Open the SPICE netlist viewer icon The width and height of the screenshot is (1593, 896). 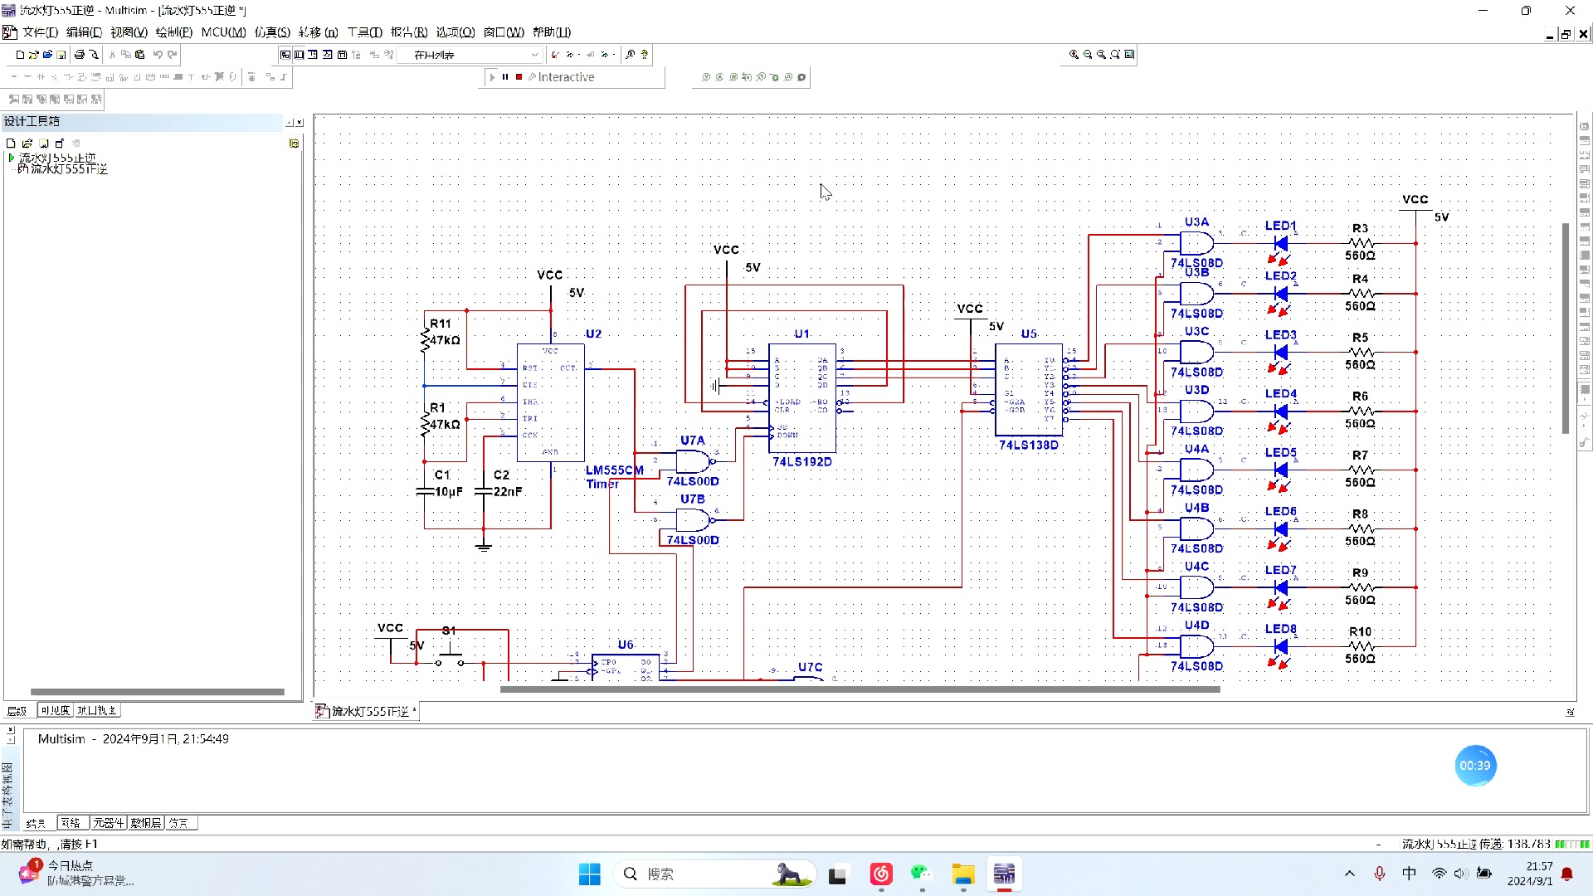(313, 55)
